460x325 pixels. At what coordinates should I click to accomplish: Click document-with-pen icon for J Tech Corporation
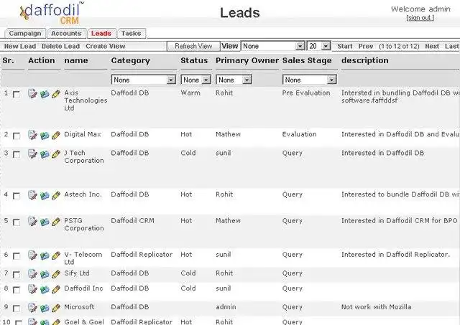pos(32,154)
